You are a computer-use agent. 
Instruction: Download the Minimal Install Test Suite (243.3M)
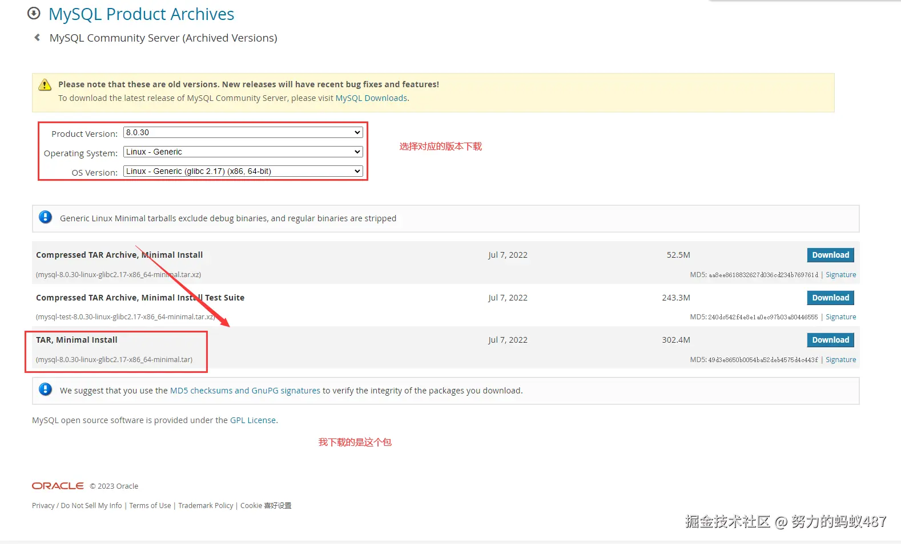point(830,298)
